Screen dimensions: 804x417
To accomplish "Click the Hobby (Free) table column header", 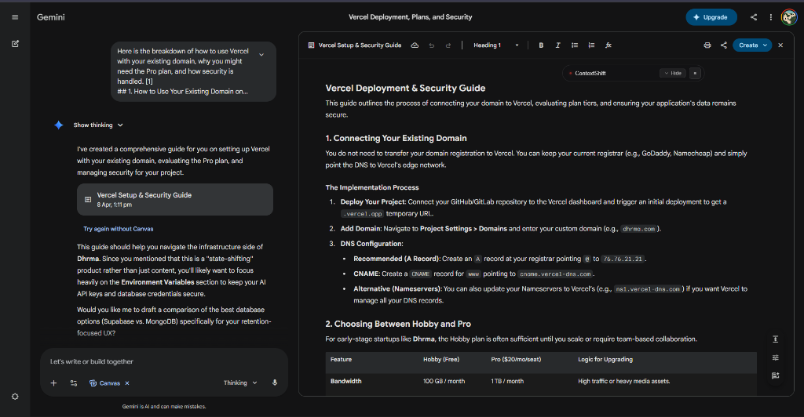I will click(x=441, y=359).
